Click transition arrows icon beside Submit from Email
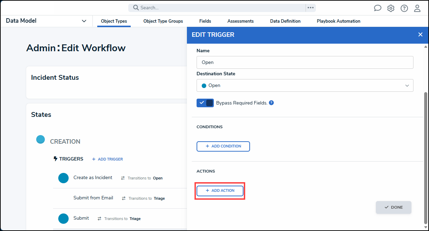 point(124,198)
